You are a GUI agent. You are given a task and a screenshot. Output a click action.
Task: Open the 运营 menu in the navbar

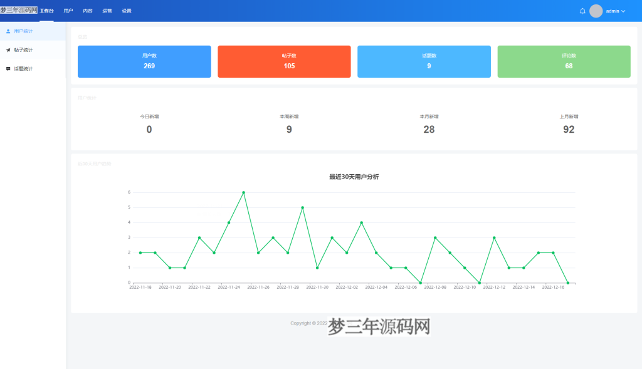(107, 10)
